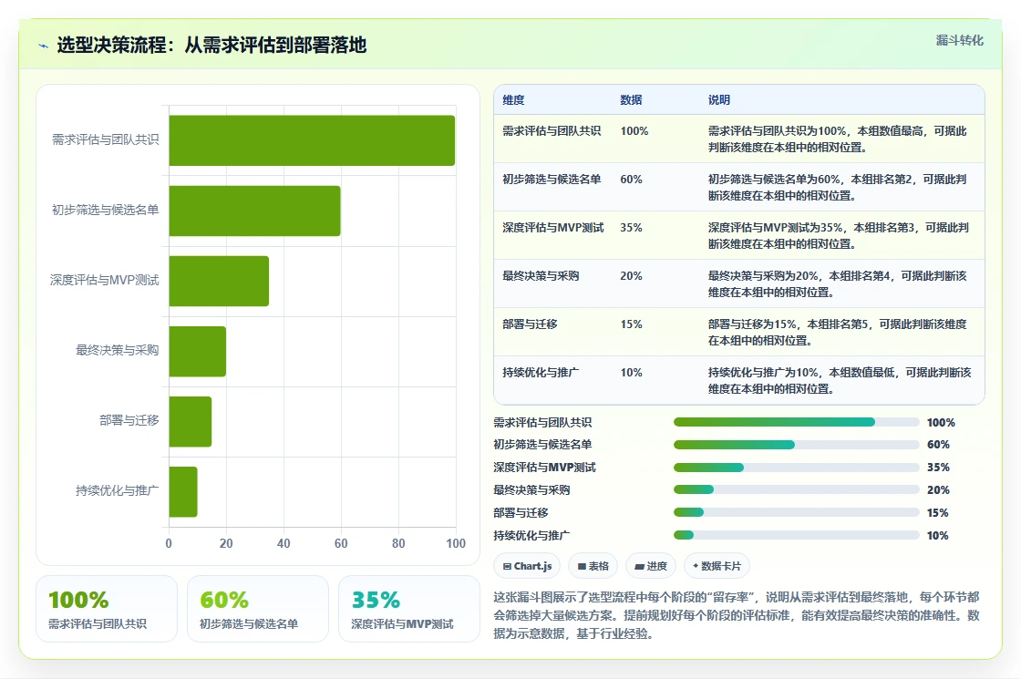Click the description mentioning 本组数值最高
The width and height of the screenshot is (1021, 679).
pos(838,139)
